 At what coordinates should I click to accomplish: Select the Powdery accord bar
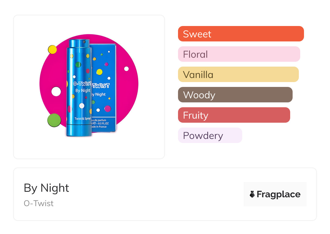pos(210,135)
